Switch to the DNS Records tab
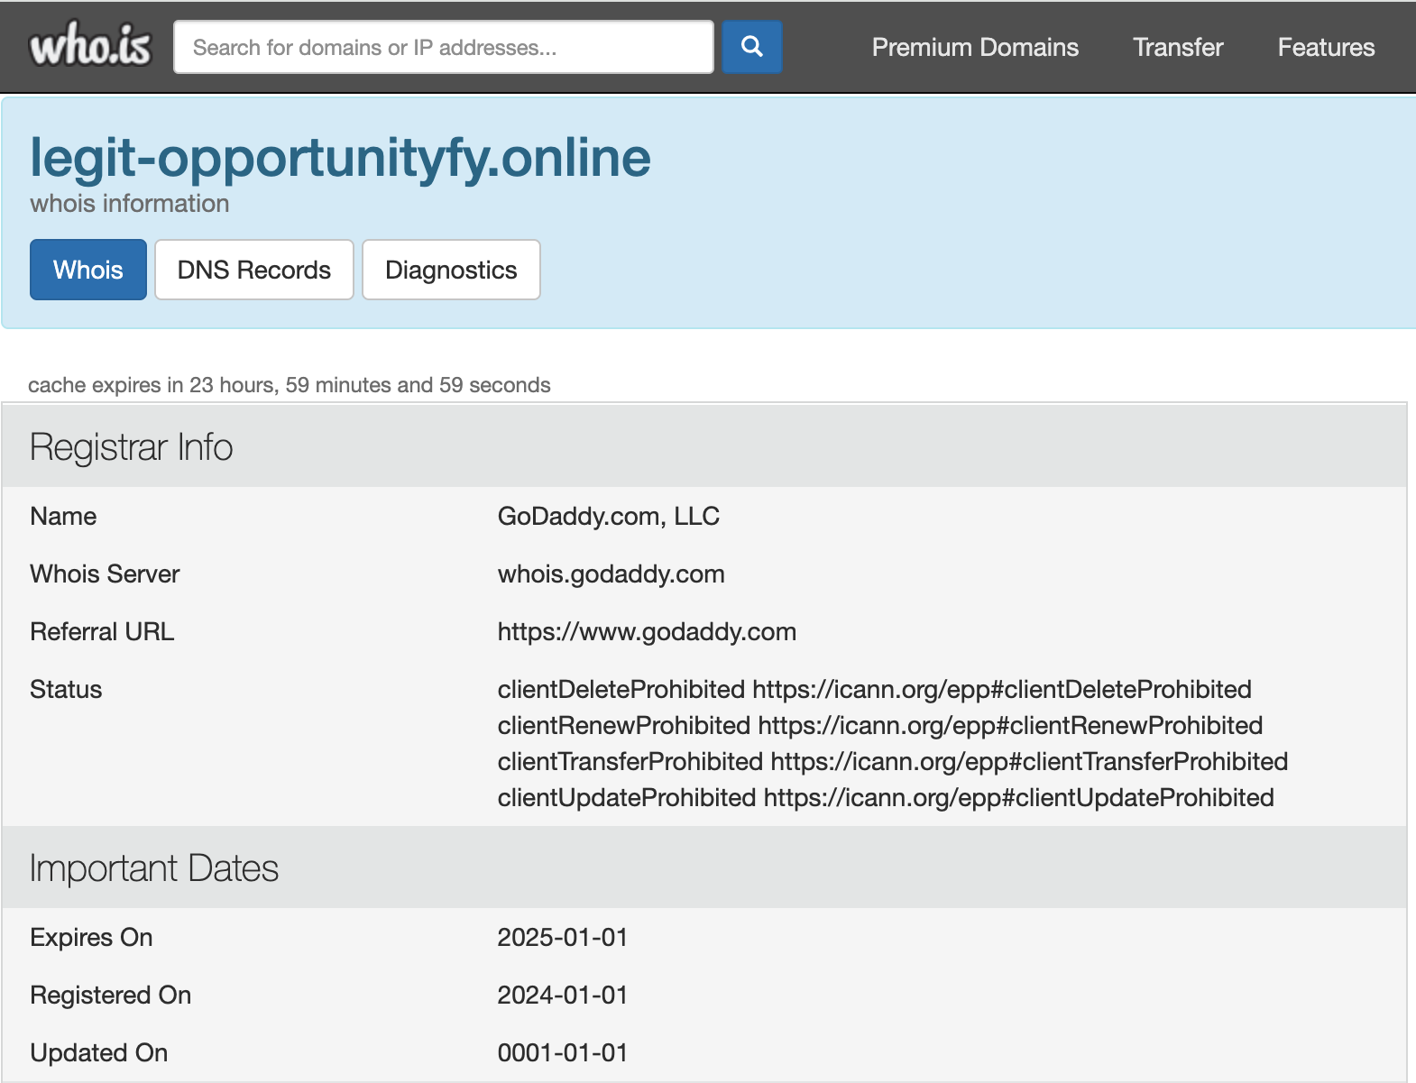Screen dimensions: 1416x1083 254,270
